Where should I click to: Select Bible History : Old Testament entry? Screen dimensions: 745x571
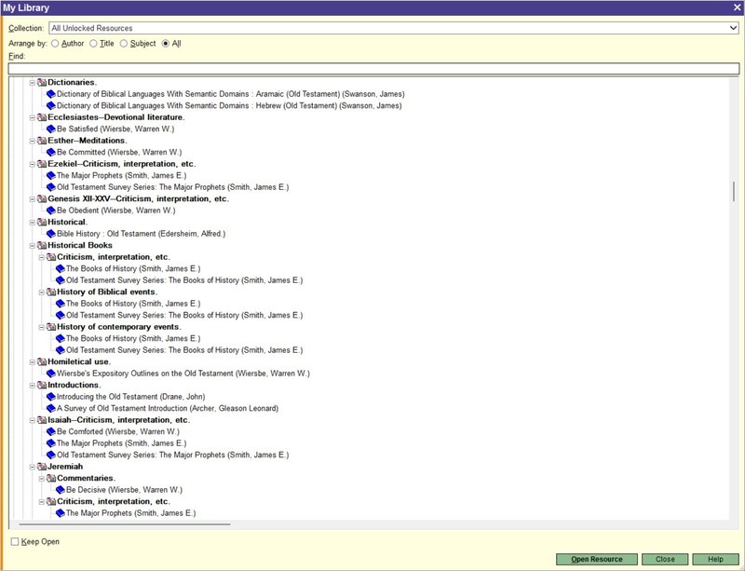point(142,234)
